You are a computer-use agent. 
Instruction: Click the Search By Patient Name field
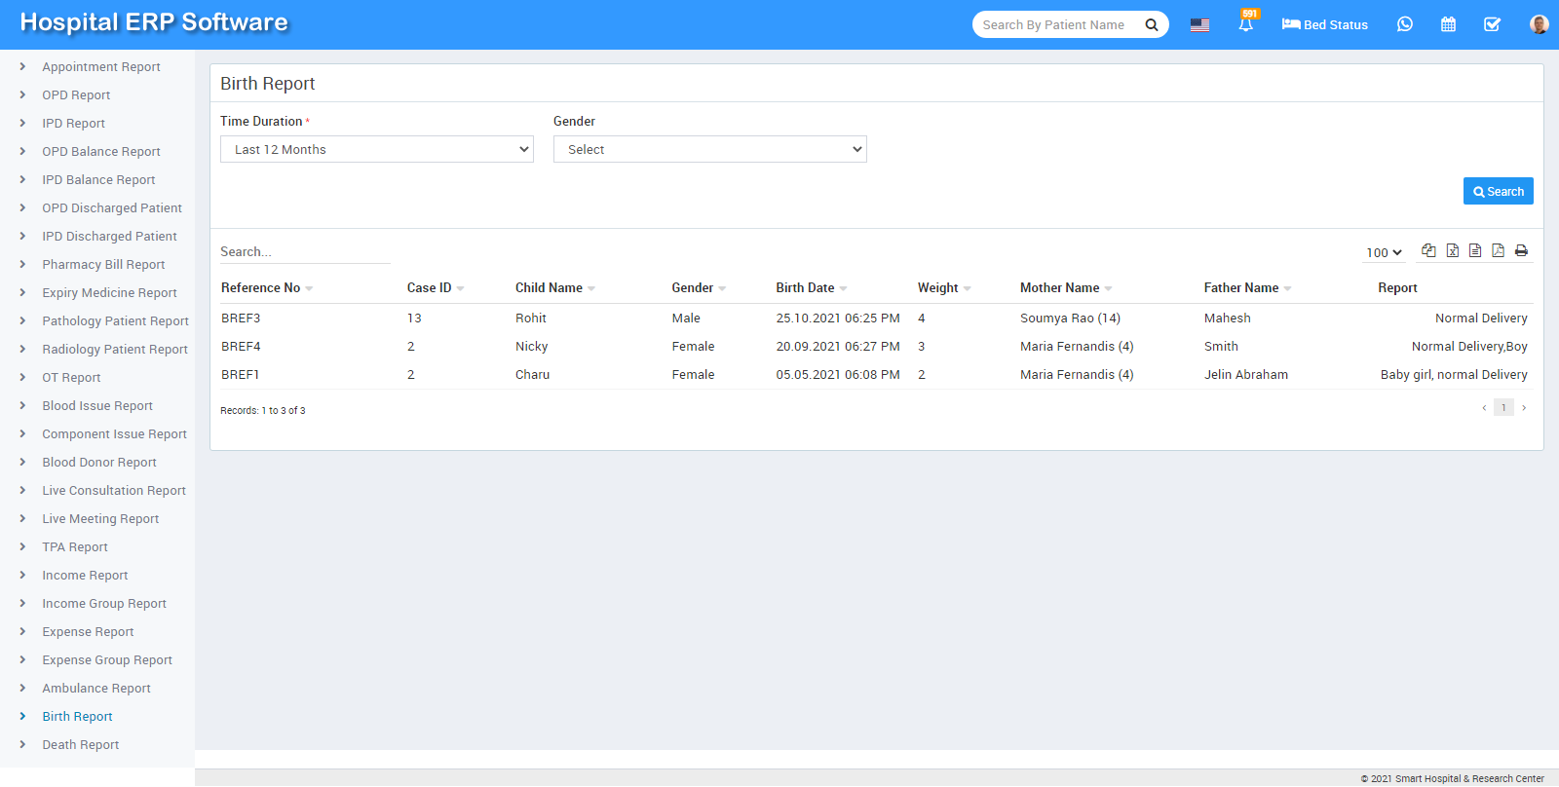1057,24
